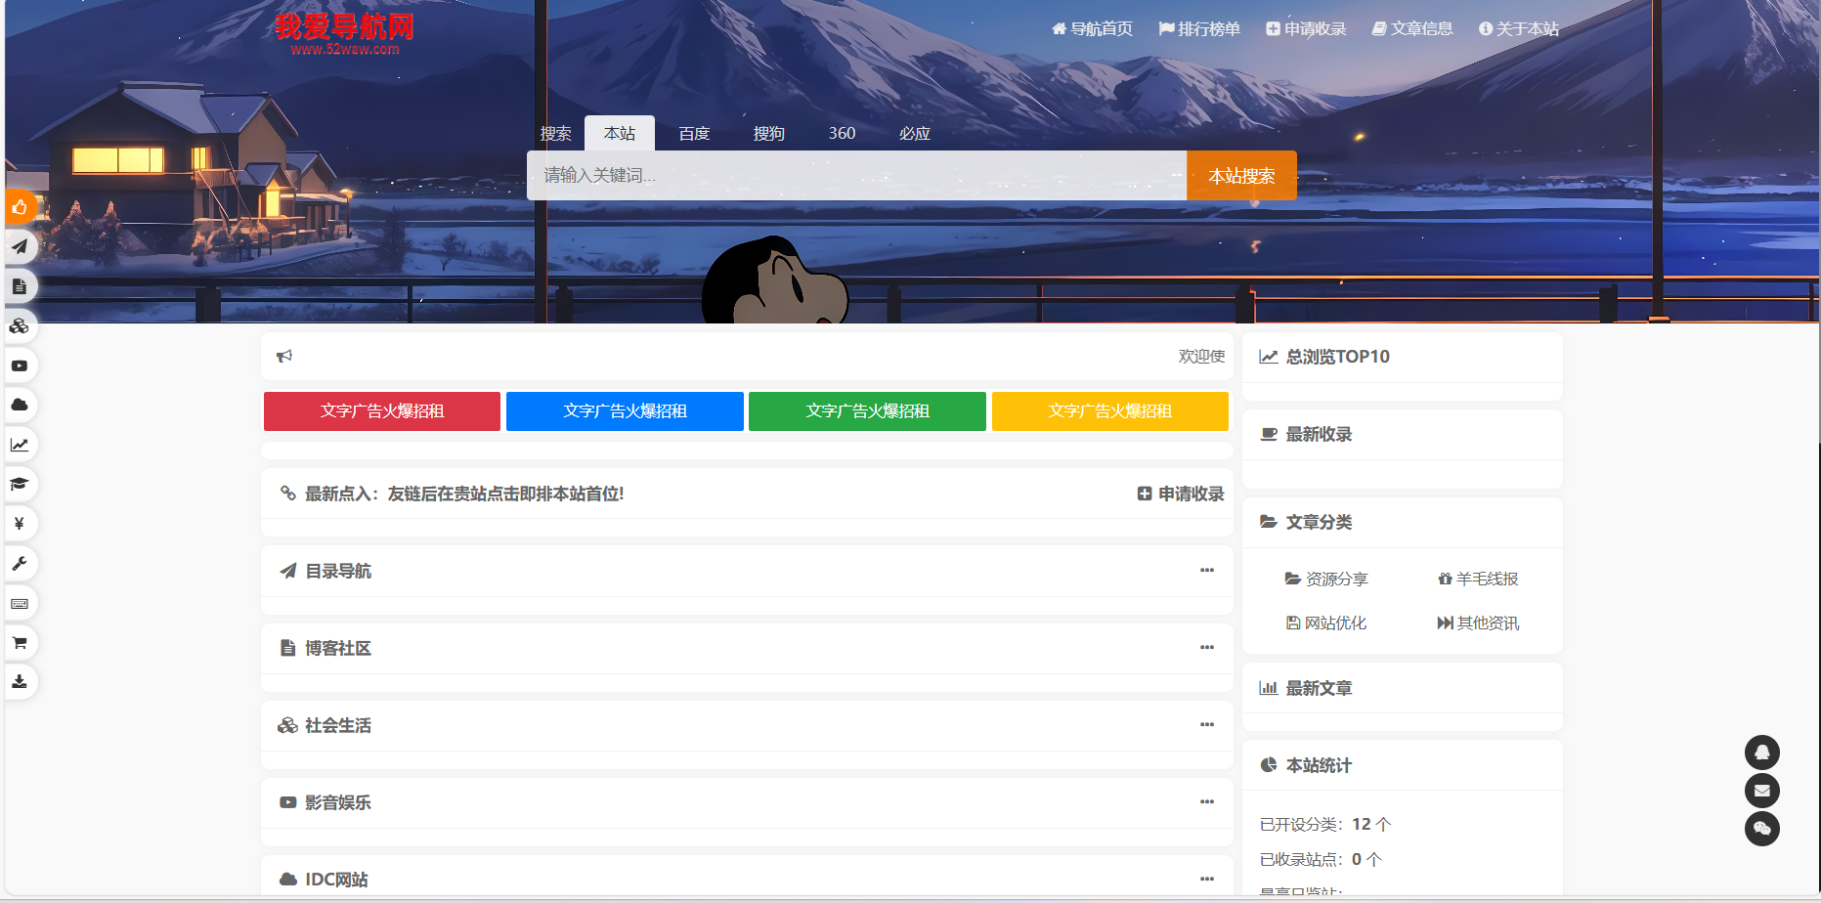Select the graduation cap category icon
This screenshot has width=1821, height=903.
pyautogui.click(x=20, y=484)
